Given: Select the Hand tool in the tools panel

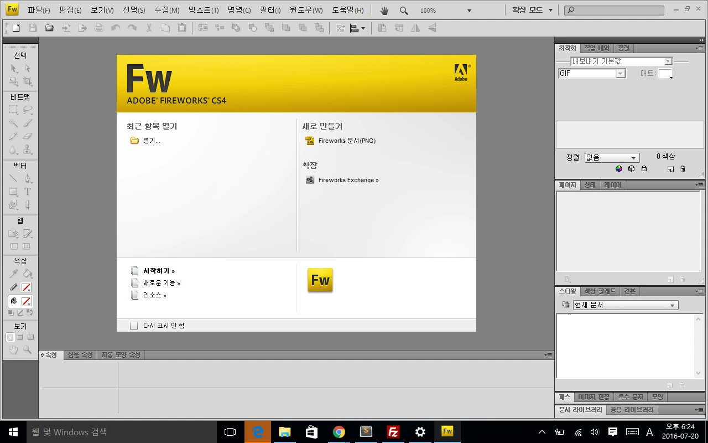Looking at the screenshot, I should (x=13, y=350).
